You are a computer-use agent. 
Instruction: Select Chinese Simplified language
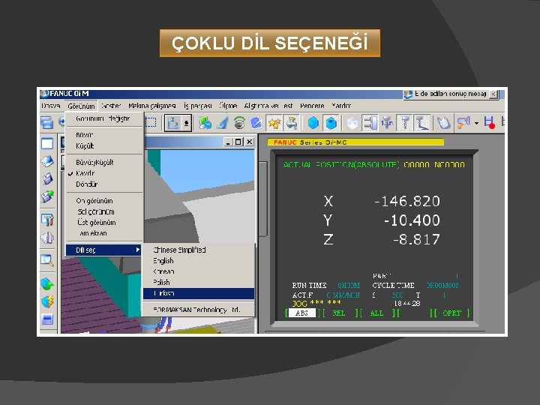[198, 250]
